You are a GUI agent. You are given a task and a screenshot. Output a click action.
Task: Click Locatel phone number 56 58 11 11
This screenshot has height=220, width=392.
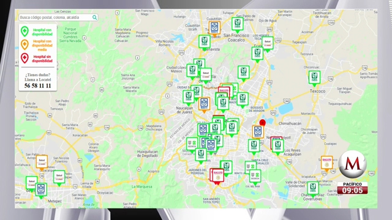pos(37,86)
